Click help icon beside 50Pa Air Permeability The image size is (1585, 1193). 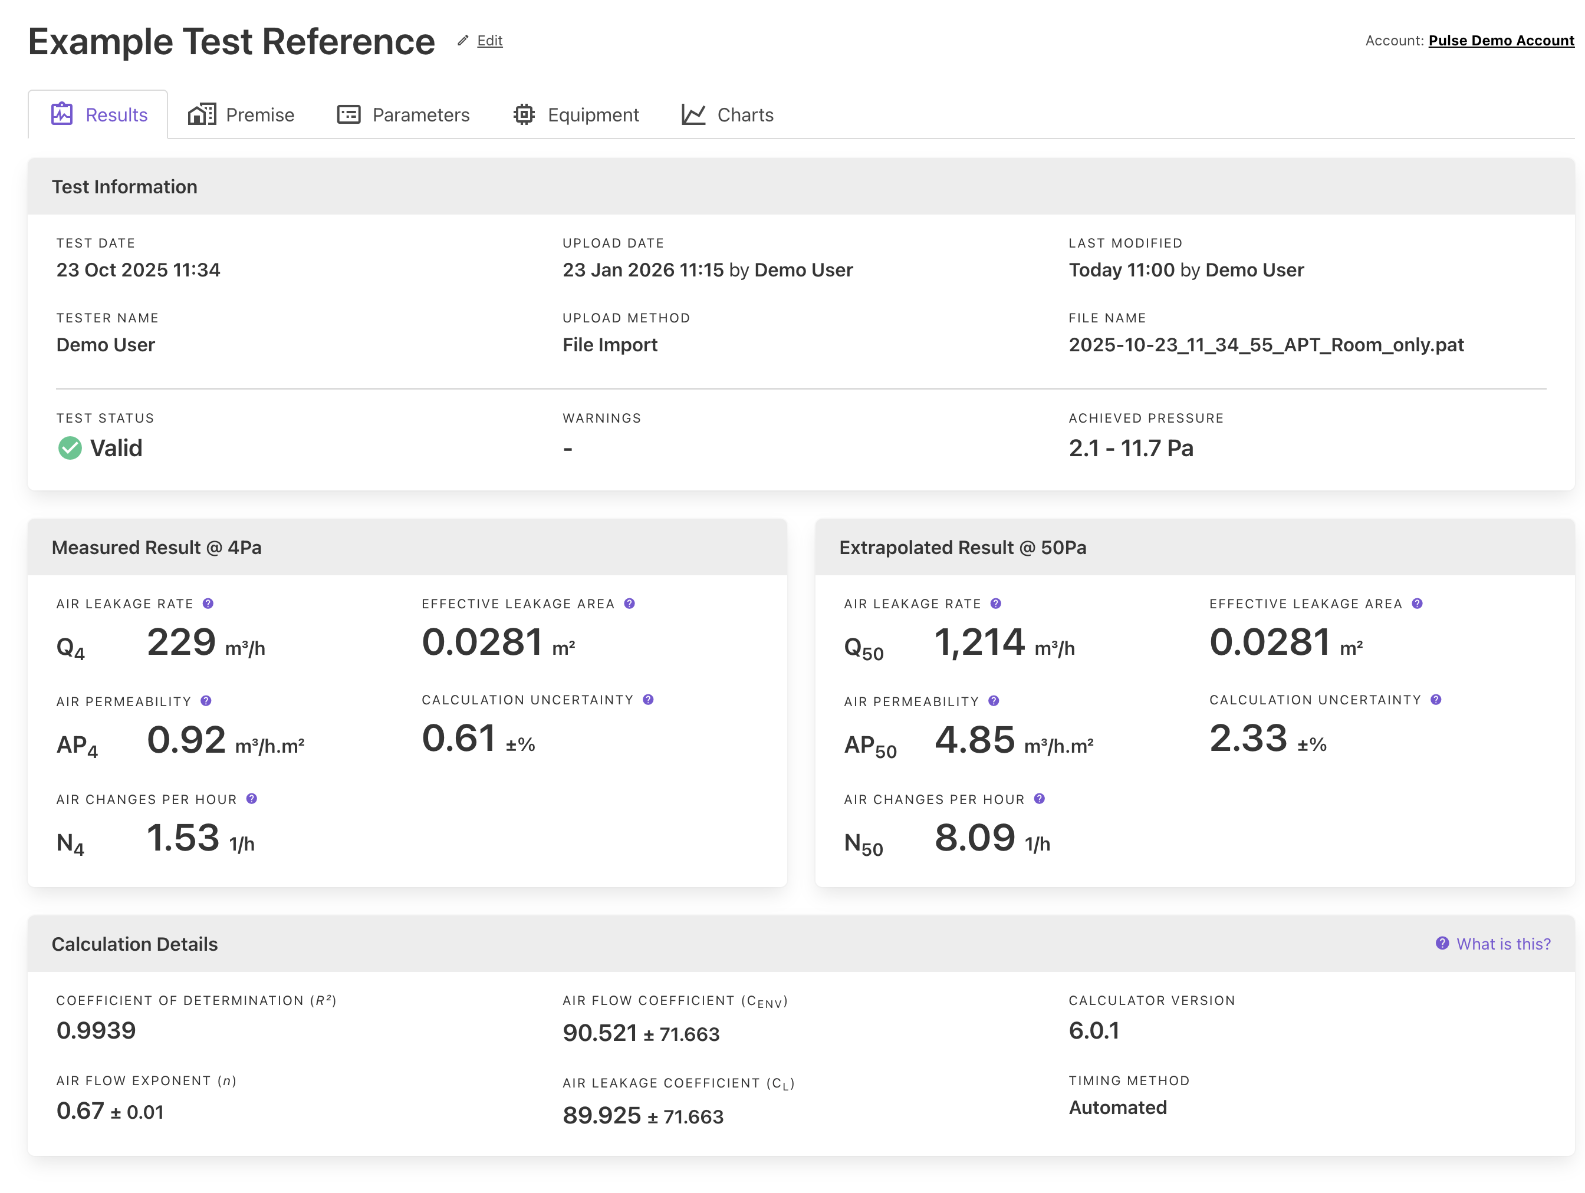coord(993,701)
